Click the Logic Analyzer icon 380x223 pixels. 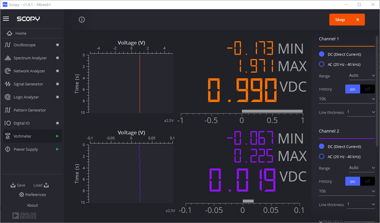pyautogui.click(x=8, y=97)
